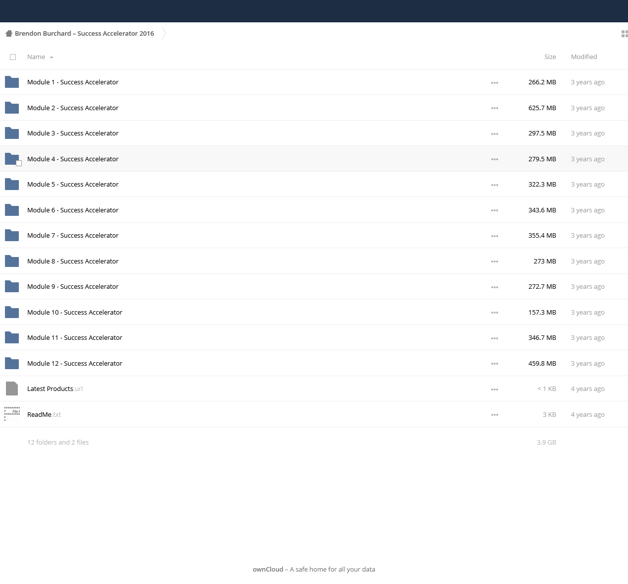628x584 pixels.
Task: Show actions for Module 11 via three dots
Action: (x=495, y=338)
